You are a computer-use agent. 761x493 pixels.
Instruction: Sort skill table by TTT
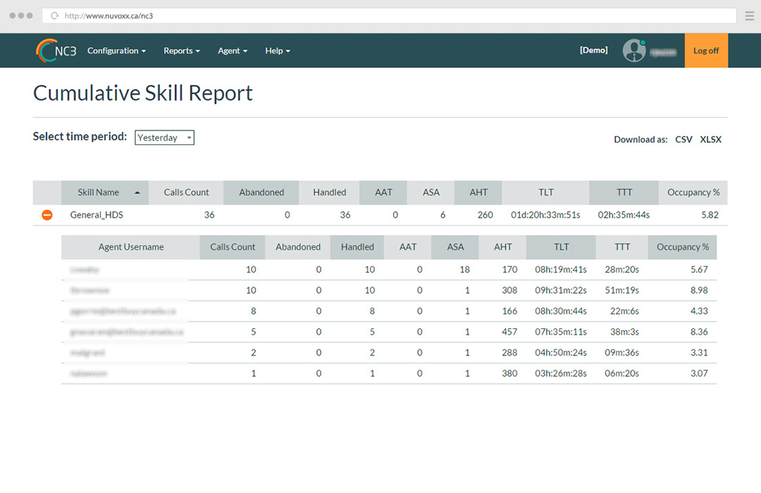(x=624, y=193)
